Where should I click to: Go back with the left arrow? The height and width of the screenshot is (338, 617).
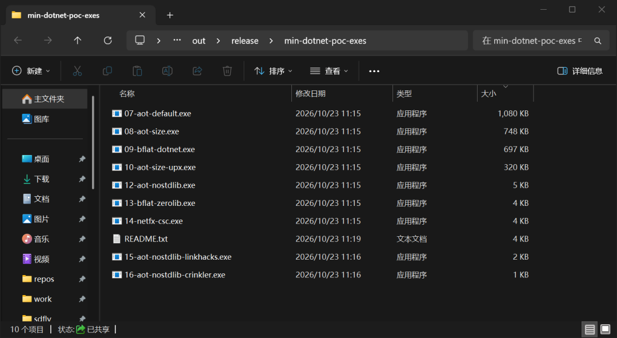[18, 40]
